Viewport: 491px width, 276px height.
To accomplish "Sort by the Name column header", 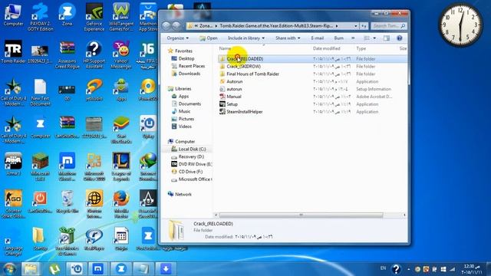I will (x=225, y=48).
